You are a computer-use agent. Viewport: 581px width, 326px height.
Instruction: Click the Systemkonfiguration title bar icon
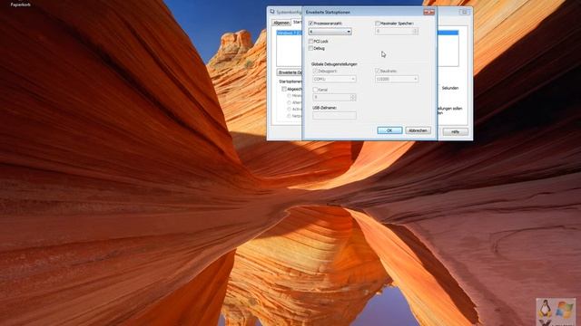coord(272,12)
